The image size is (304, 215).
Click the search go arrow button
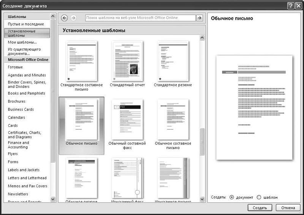pyautogui.click(x=199, y=18)
